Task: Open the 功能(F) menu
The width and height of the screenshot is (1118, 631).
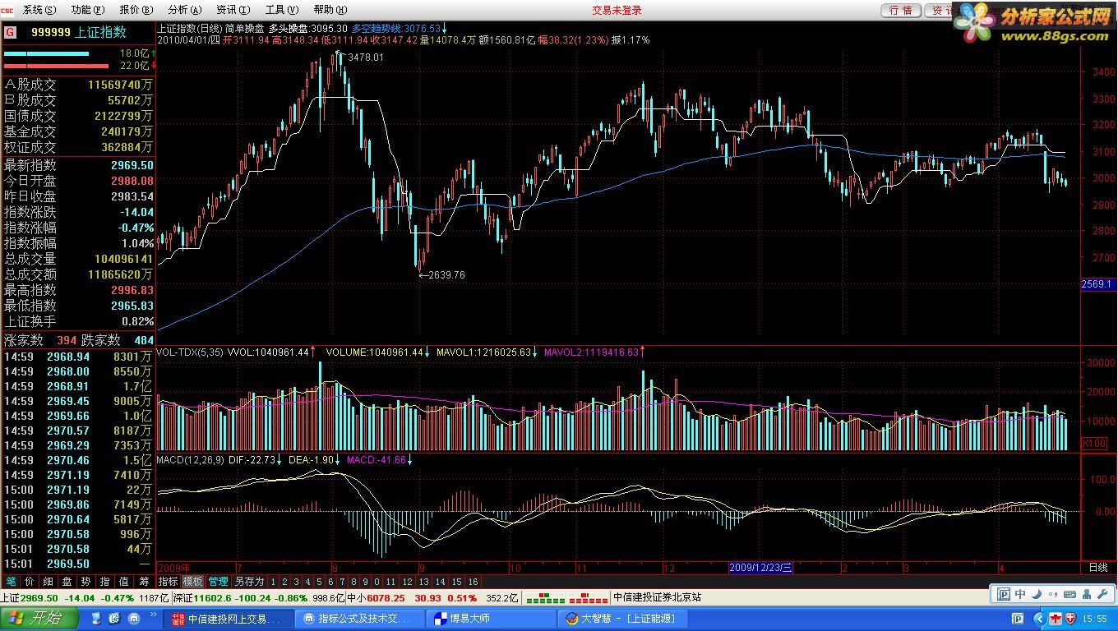Action: [x=88, y=10]
